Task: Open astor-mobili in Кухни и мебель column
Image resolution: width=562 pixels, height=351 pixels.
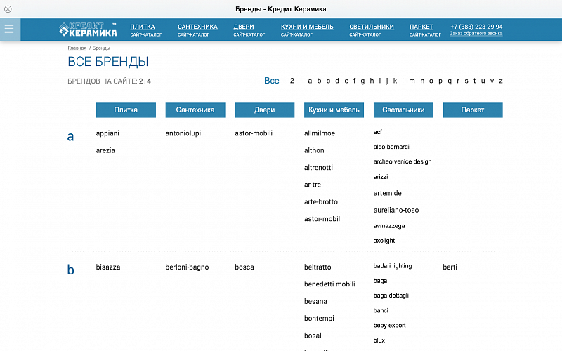Action: pyautogui.click(x=323, y=219)
